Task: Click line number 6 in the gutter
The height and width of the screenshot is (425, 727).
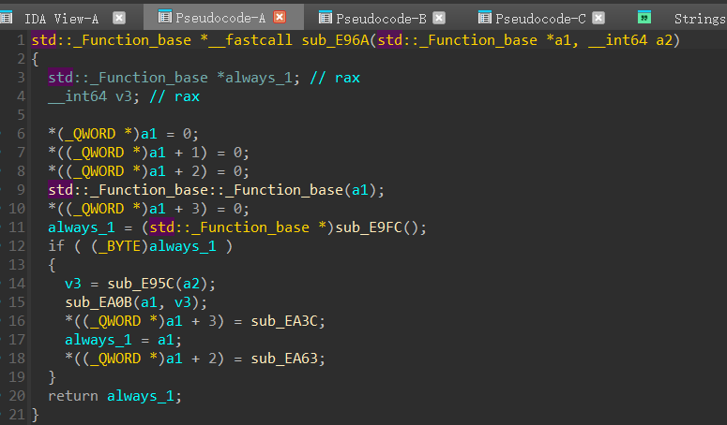Action: [21, 134]
